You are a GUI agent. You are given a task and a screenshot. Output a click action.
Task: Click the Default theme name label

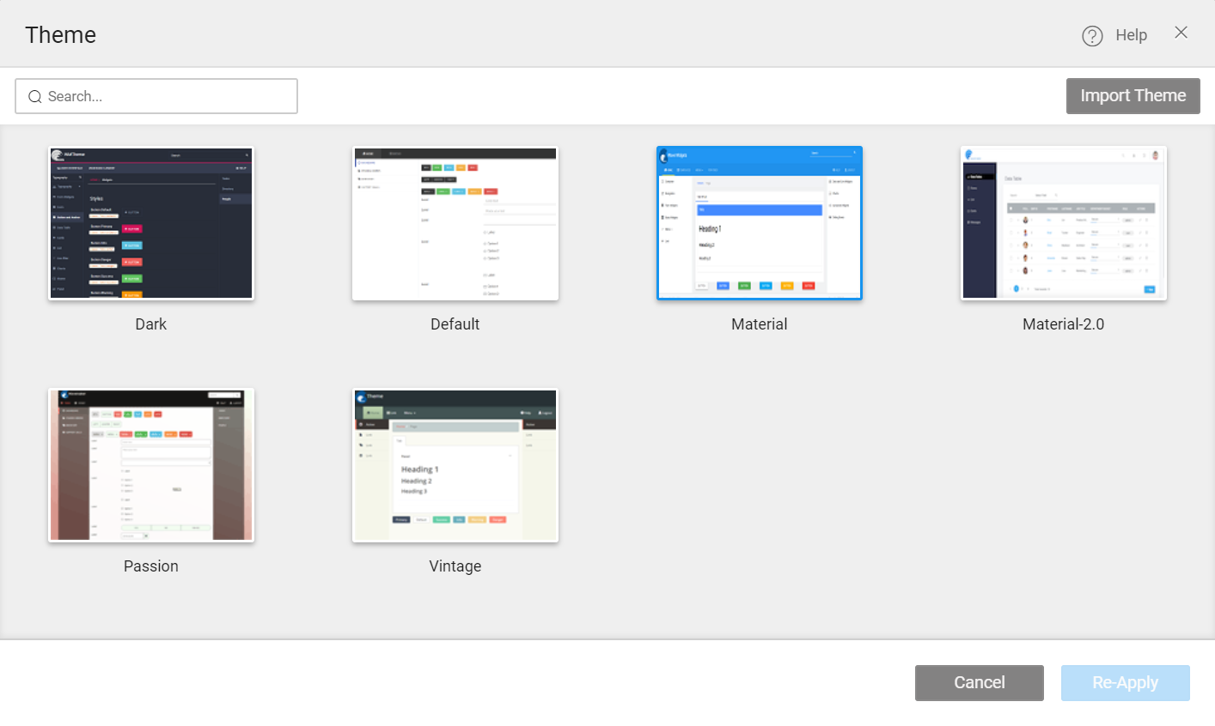point(455,324)
